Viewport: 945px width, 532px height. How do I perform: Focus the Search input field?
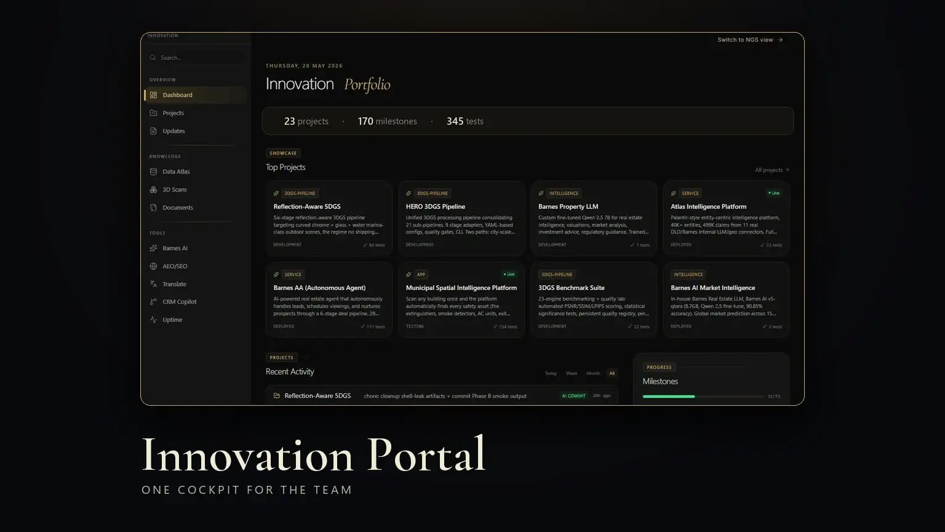(x=196, y=58)
